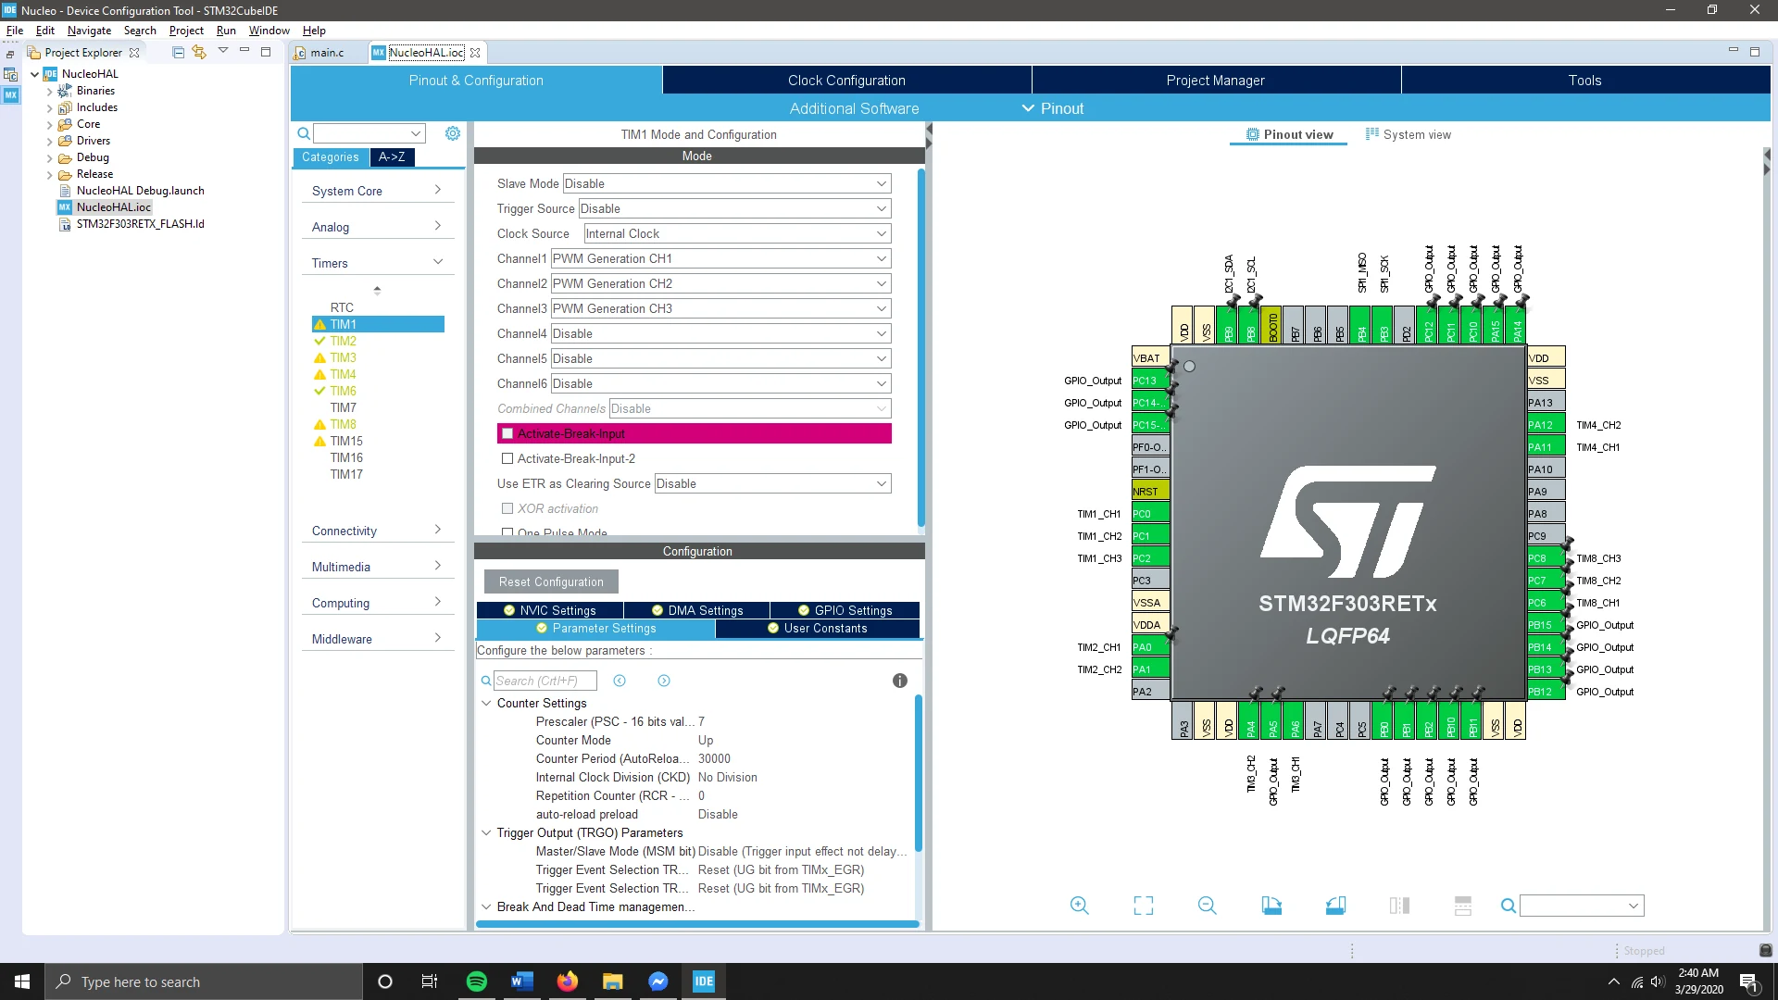Close the NucleoHAL.ioc editor tab
This screenshot has height=1000, width=1778.
(x=475, y=53)
